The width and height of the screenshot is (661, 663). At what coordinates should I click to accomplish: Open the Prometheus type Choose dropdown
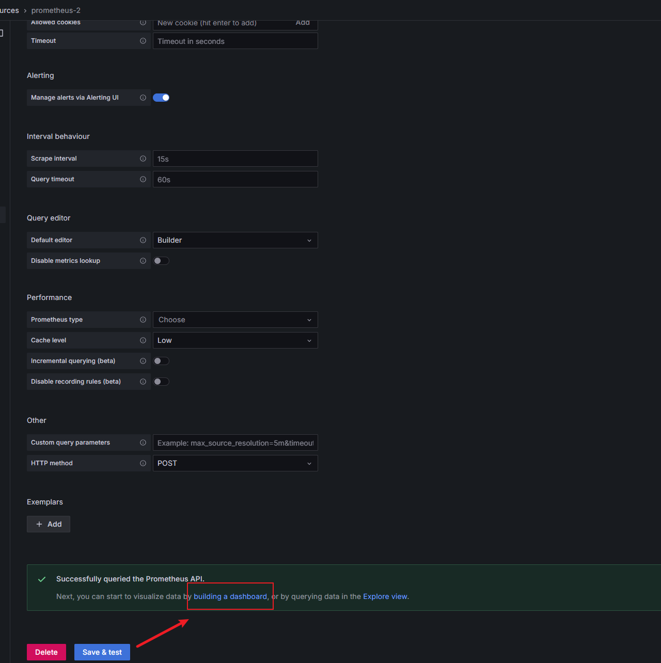tap(235, 320)
